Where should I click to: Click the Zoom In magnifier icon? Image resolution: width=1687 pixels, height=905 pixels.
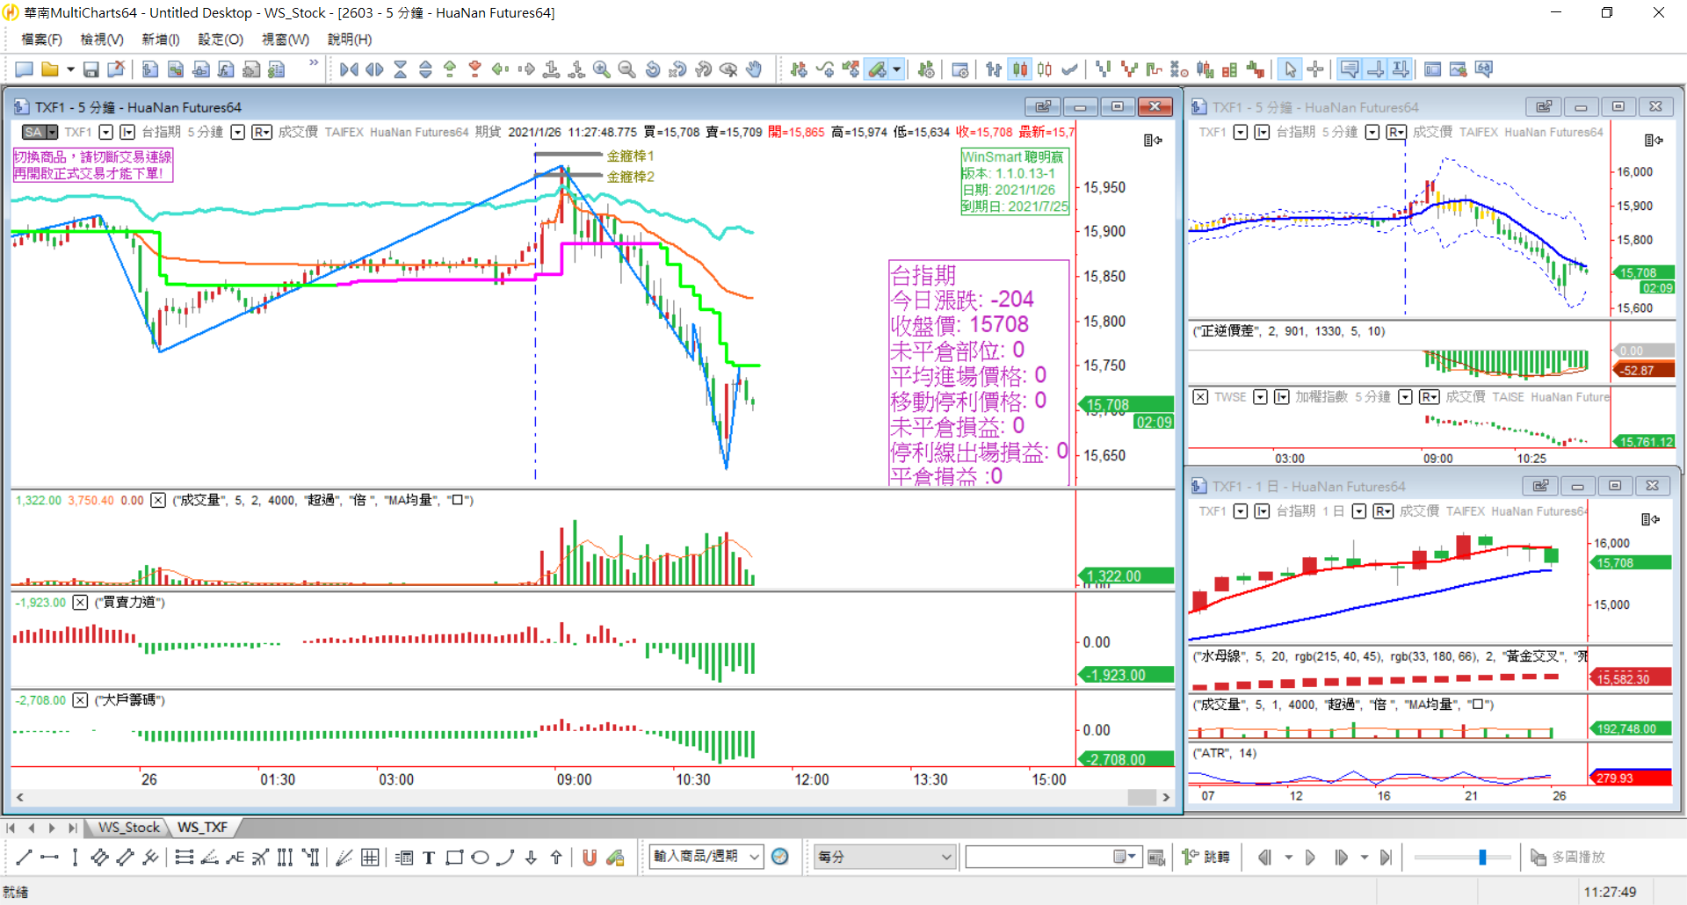pyautogui.click(x=602, y=69)
